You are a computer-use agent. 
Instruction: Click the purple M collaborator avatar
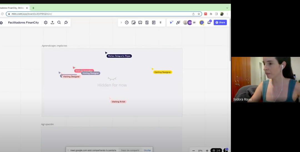coord(190,22)
